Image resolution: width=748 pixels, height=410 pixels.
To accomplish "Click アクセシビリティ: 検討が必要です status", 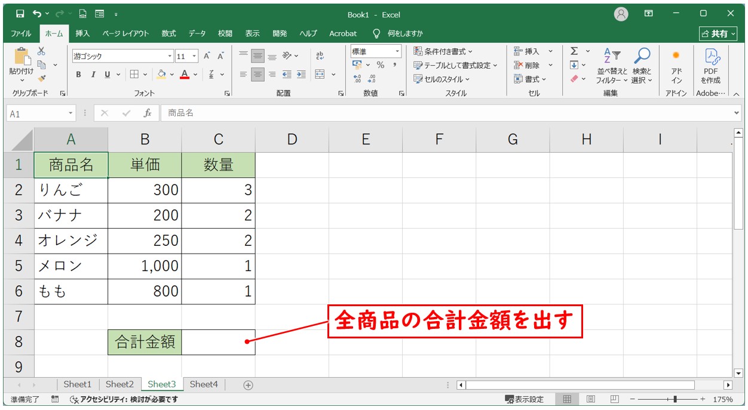I will pyautogui.click(x=124, y=399).
